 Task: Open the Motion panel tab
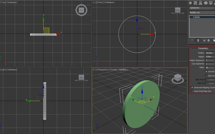pyautogui.click(x=206, y=3)
